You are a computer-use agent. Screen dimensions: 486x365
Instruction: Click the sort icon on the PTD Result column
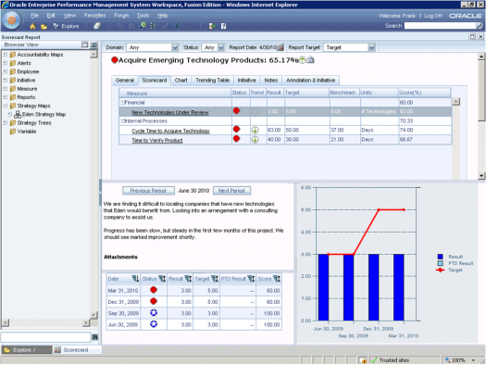click(x=252, y=279)
